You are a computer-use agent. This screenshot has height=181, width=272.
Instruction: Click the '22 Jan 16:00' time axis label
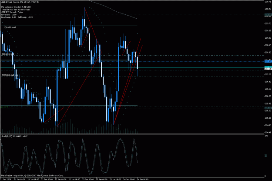tap(74, 179)
